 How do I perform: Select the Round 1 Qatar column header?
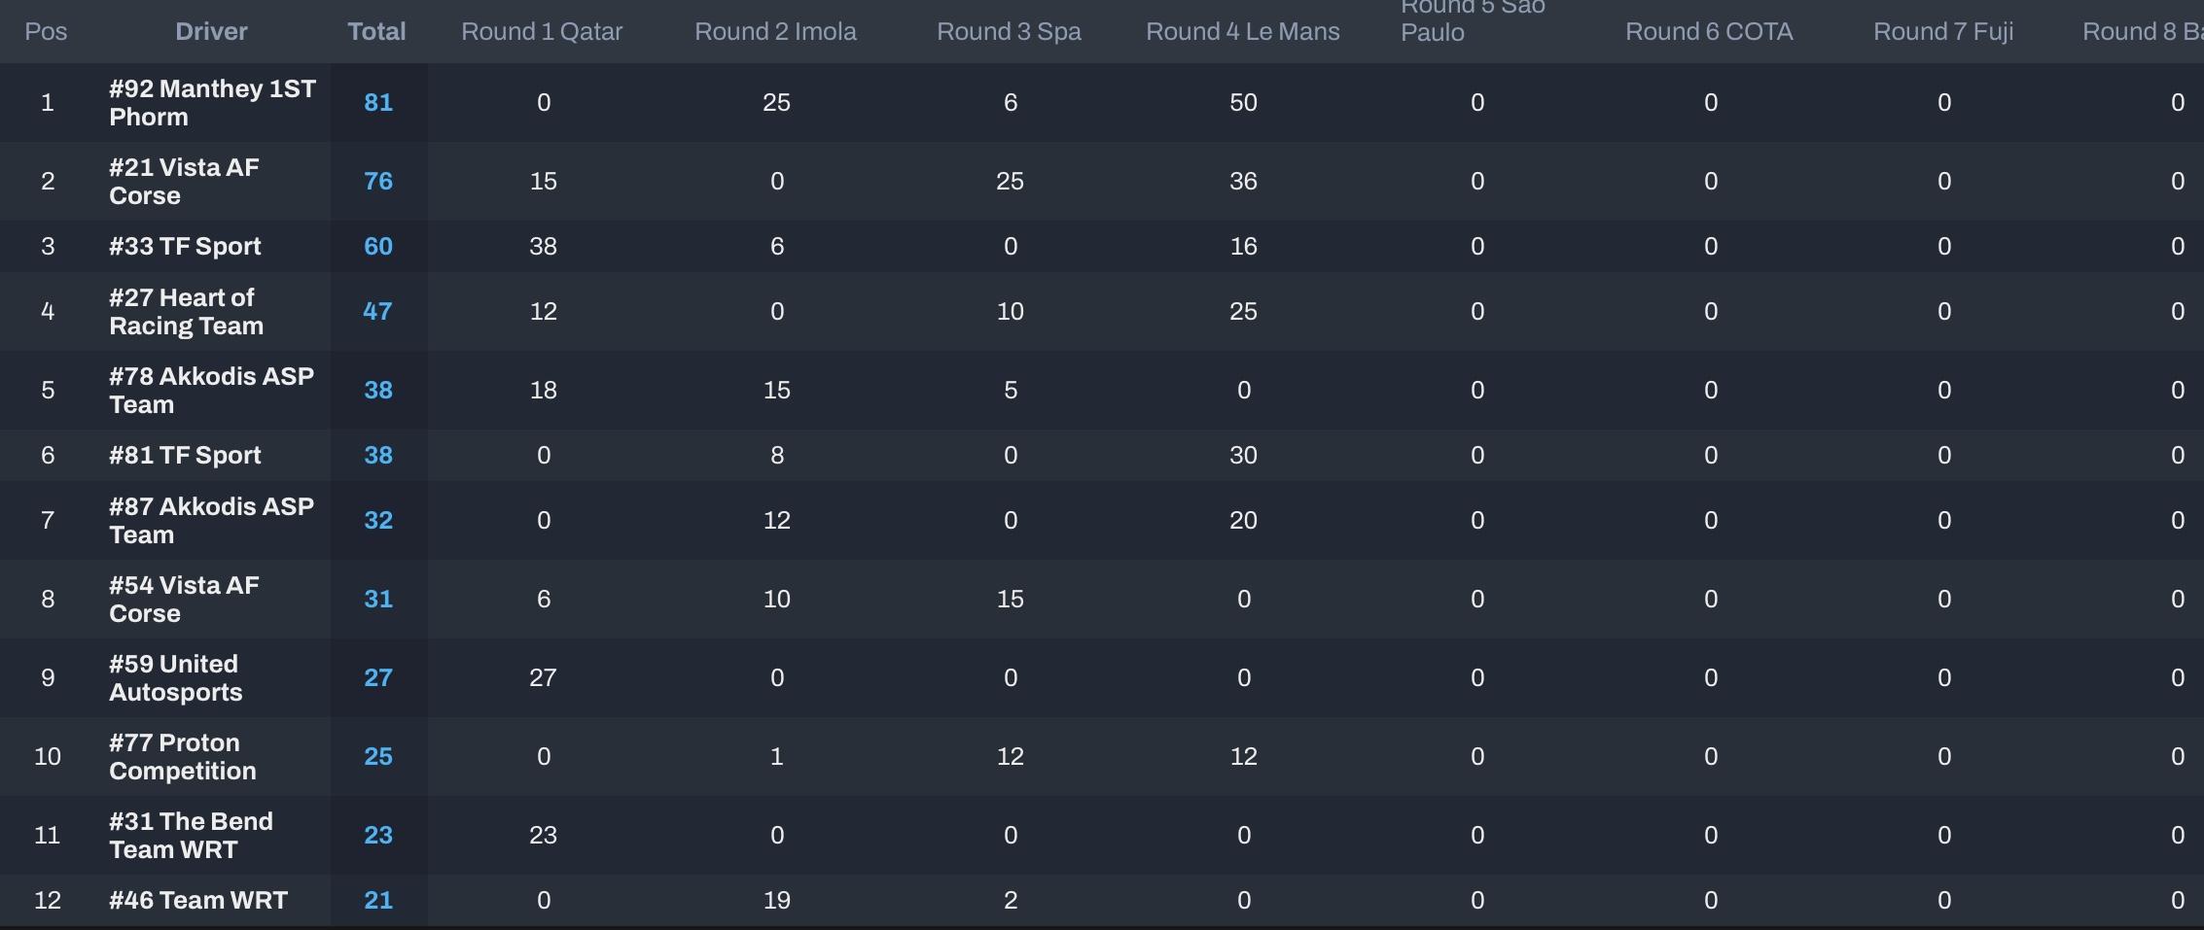click(542, 31)
